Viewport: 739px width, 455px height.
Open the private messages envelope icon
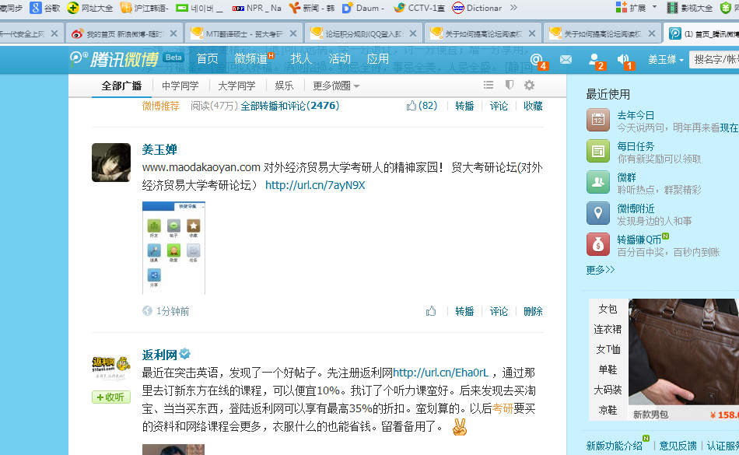(566, 59)
